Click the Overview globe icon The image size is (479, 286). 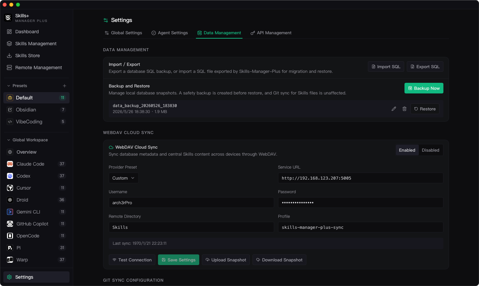[10, 152]
